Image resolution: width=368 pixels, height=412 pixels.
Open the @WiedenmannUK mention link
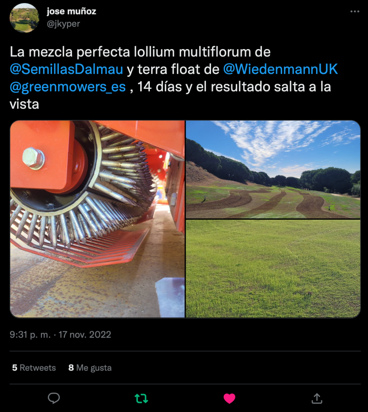(280, 69)
